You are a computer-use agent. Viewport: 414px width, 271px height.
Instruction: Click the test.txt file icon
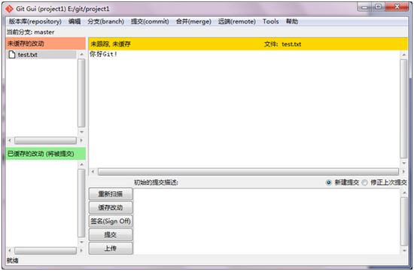tap(12, 55)
